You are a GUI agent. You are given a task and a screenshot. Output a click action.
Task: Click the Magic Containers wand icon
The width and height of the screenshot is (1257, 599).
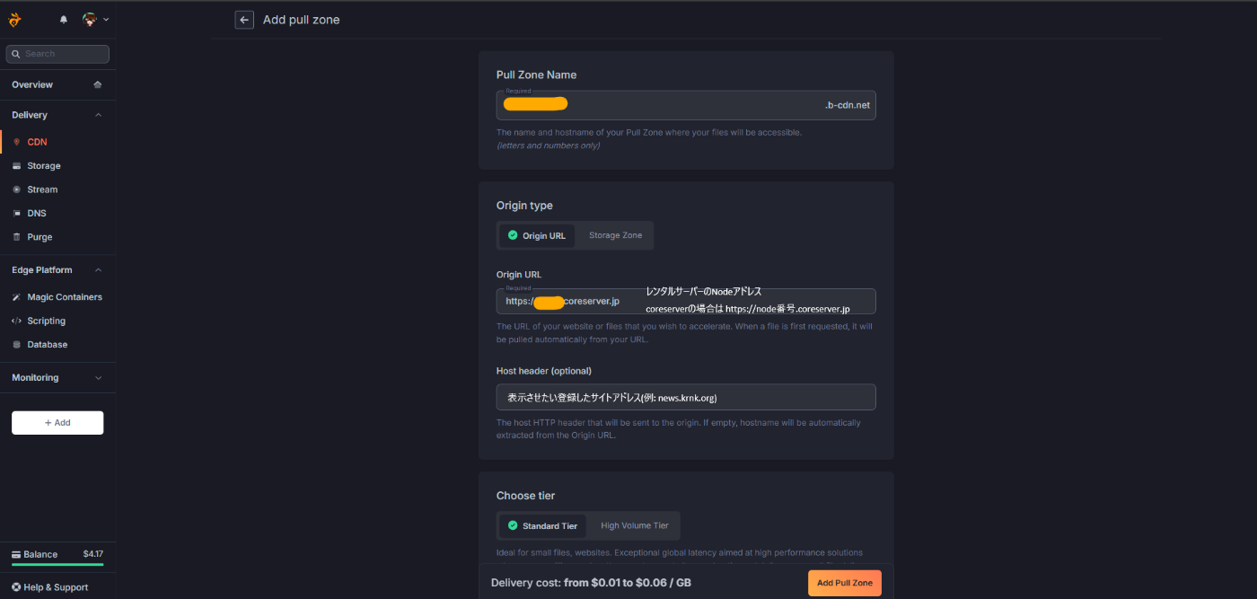click(x=16, y=297)
